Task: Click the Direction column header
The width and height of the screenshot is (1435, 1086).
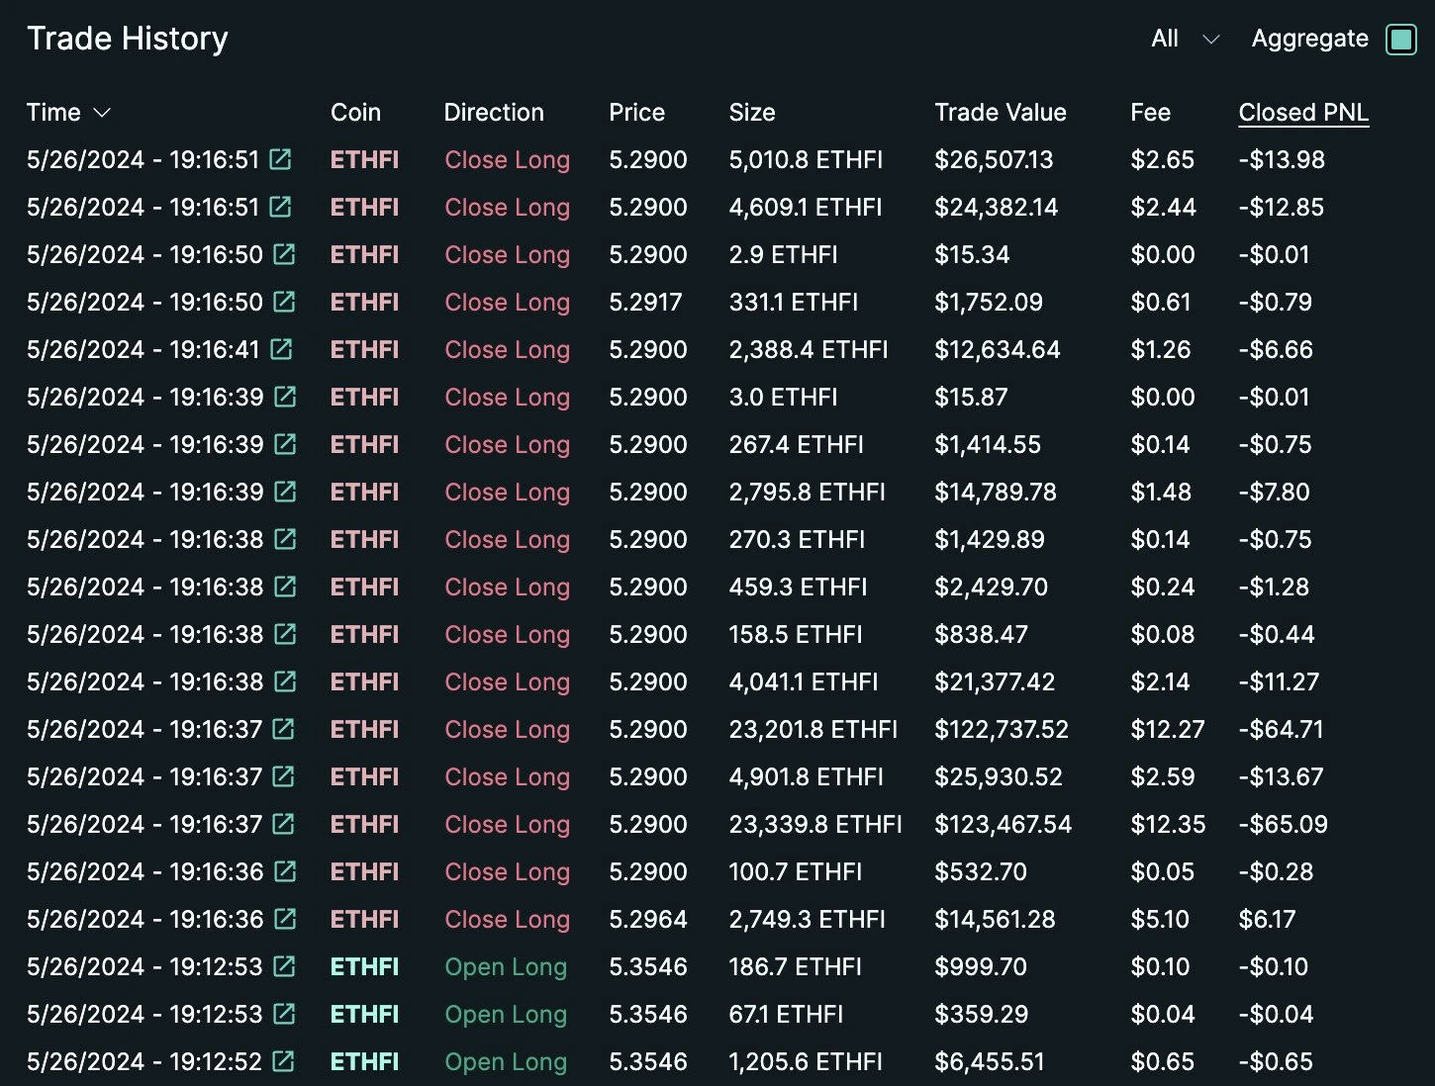Action: click(494, 113)
